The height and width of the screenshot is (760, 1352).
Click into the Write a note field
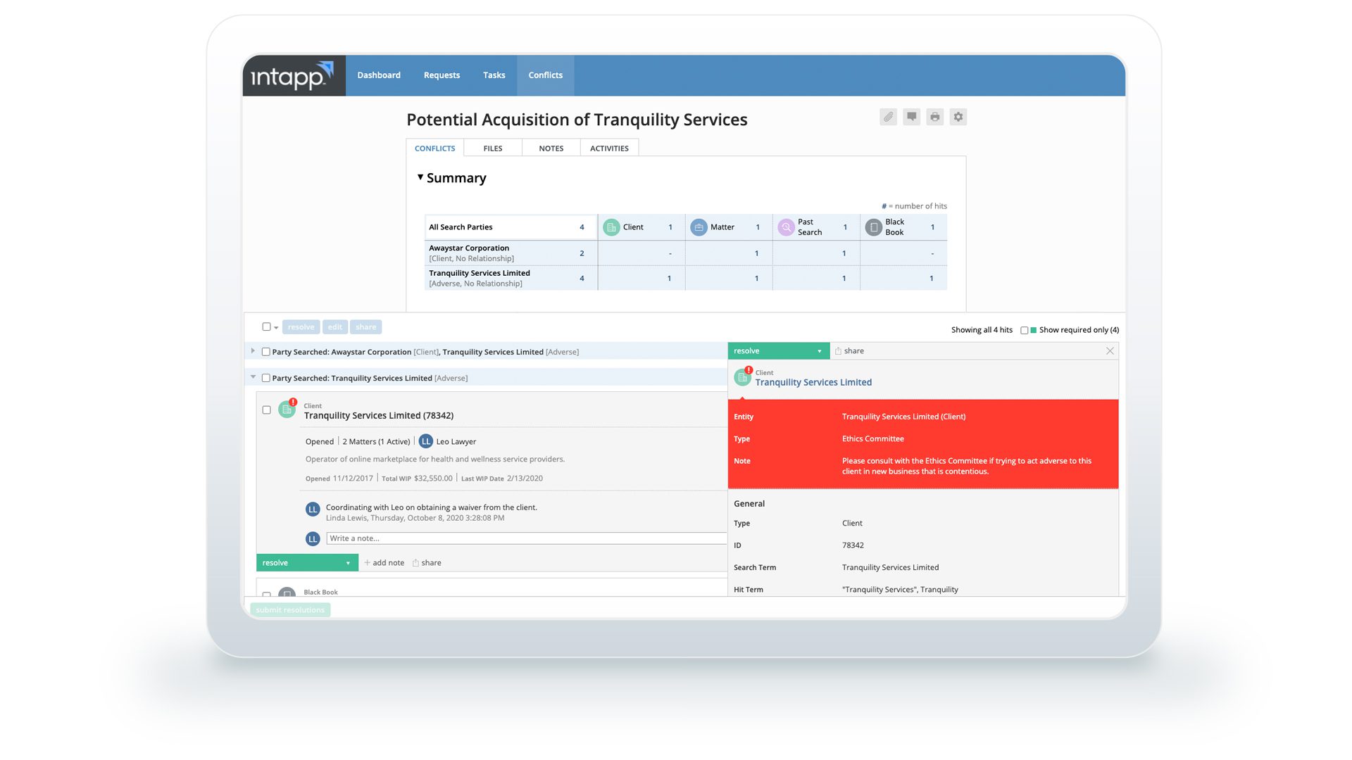pos(526,538)
